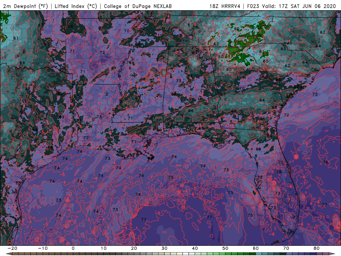
Task: Click the 70 legend scale label
Action: (286, 248)
